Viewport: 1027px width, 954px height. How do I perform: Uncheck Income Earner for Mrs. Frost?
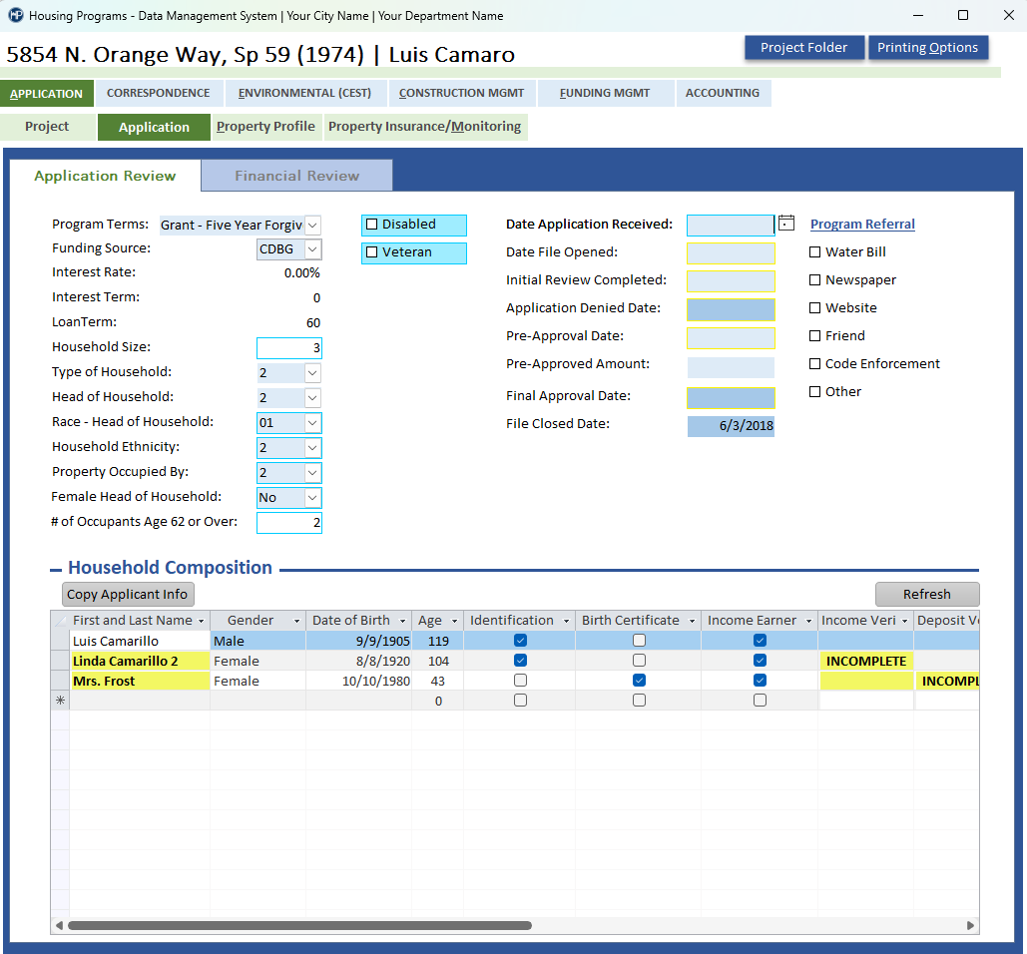click(760, 681)
